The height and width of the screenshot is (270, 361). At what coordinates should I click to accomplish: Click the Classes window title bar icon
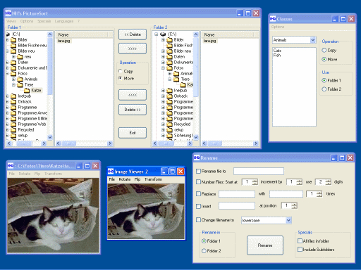273,18
